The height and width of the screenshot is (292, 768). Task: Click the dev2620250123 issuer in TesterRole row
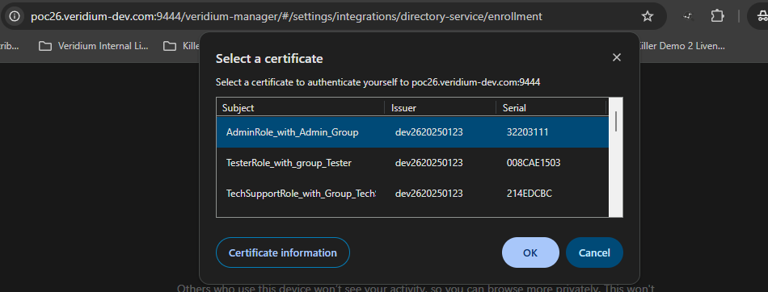(429, 163)
